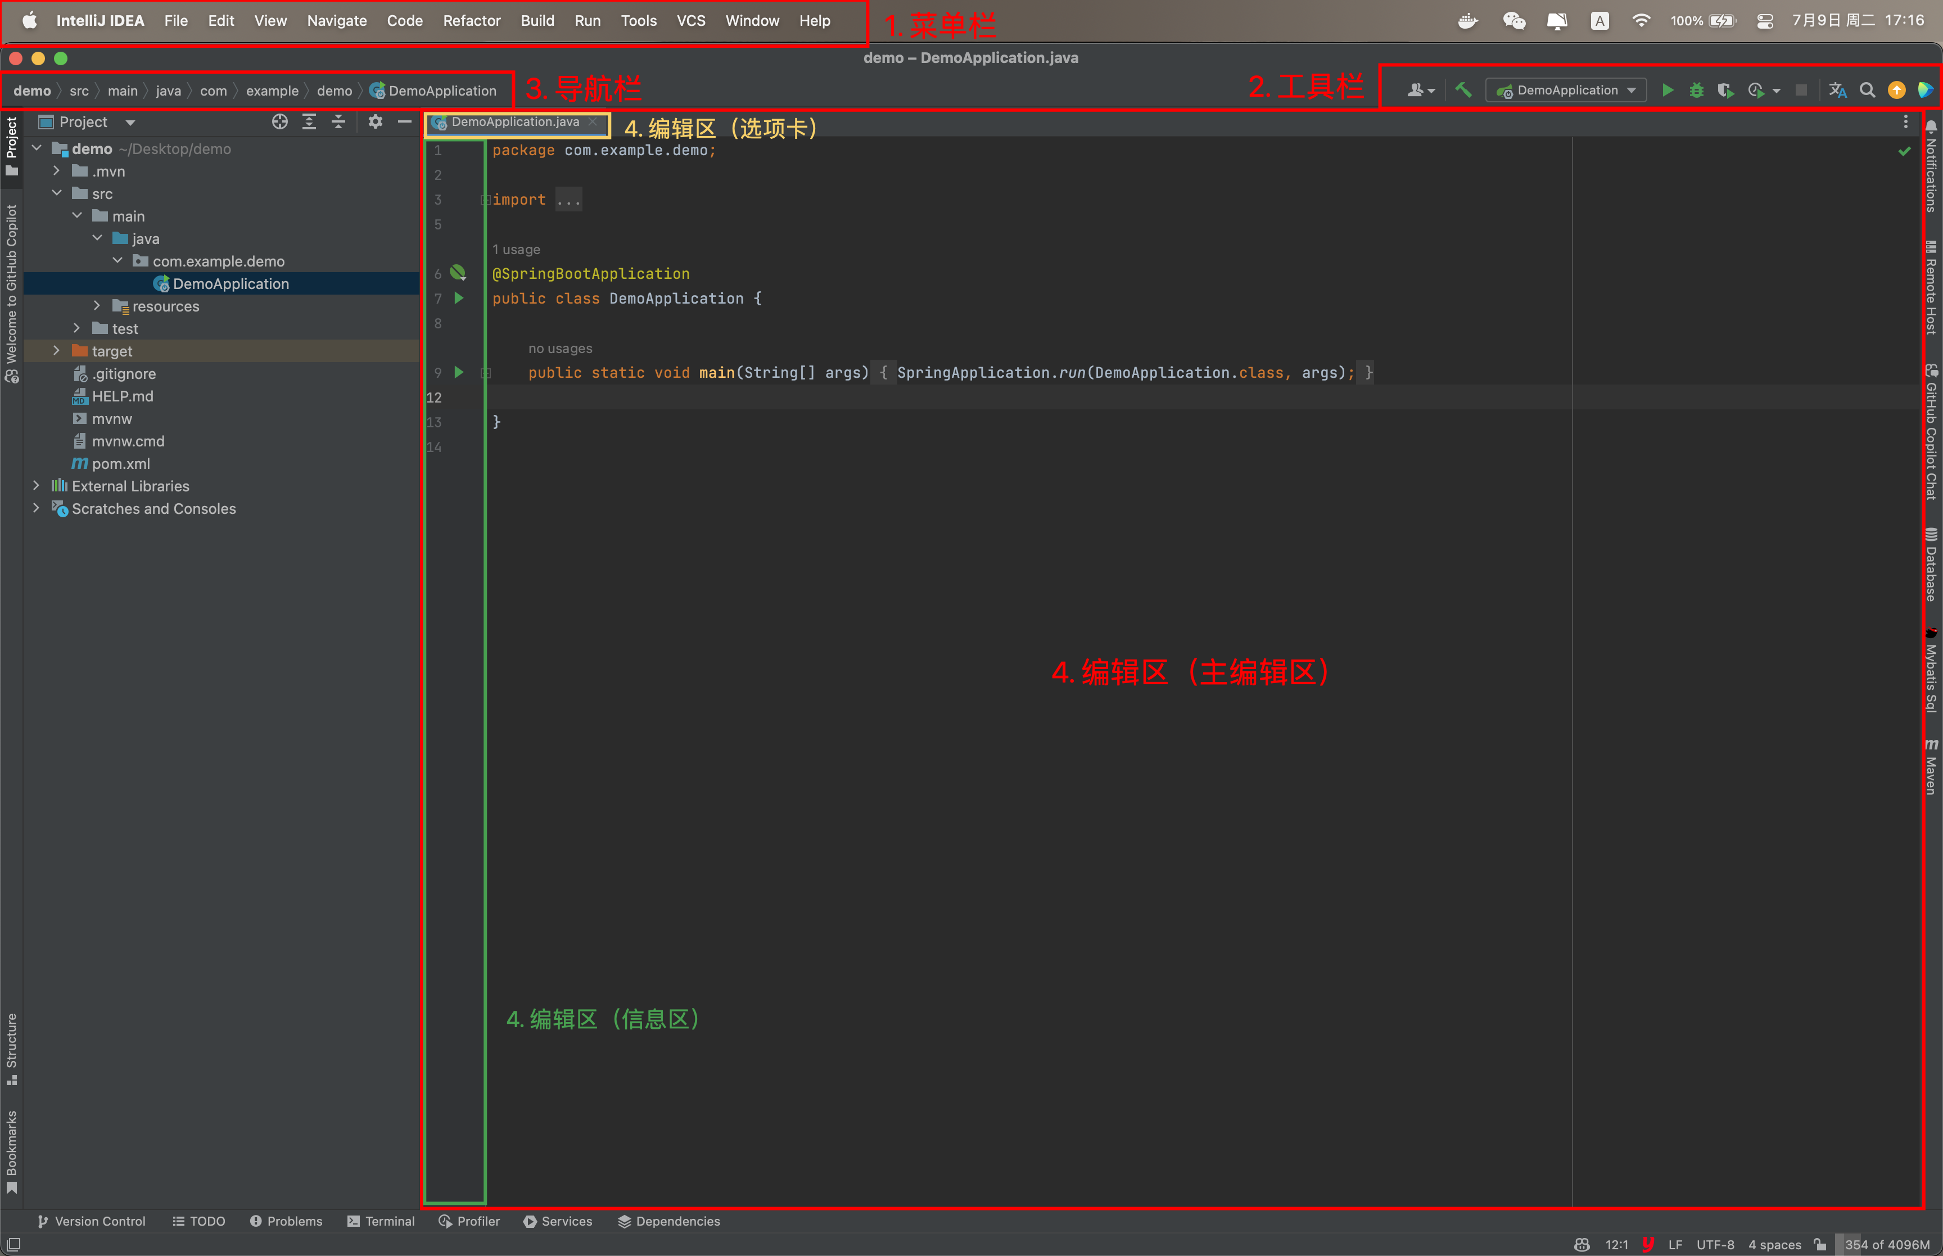The image size is (1943, 1256).
Task: Click Select Opened File crosshair icon
Action: point(279,123)
